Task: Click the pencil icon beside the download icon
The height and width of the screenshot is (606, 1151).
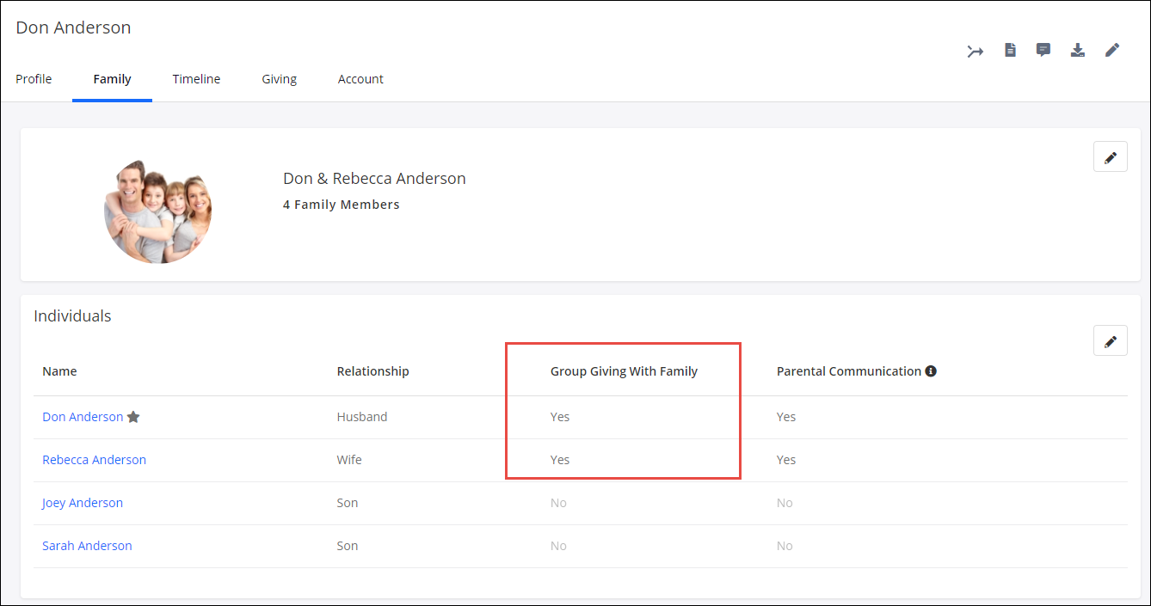Action: click(1112, 50)
